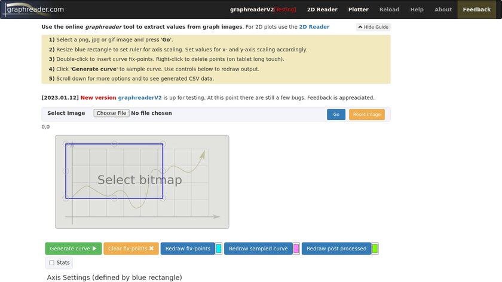The image size is (502, 282).
Task: Click Clear fix-points
Action: point(131,249)
